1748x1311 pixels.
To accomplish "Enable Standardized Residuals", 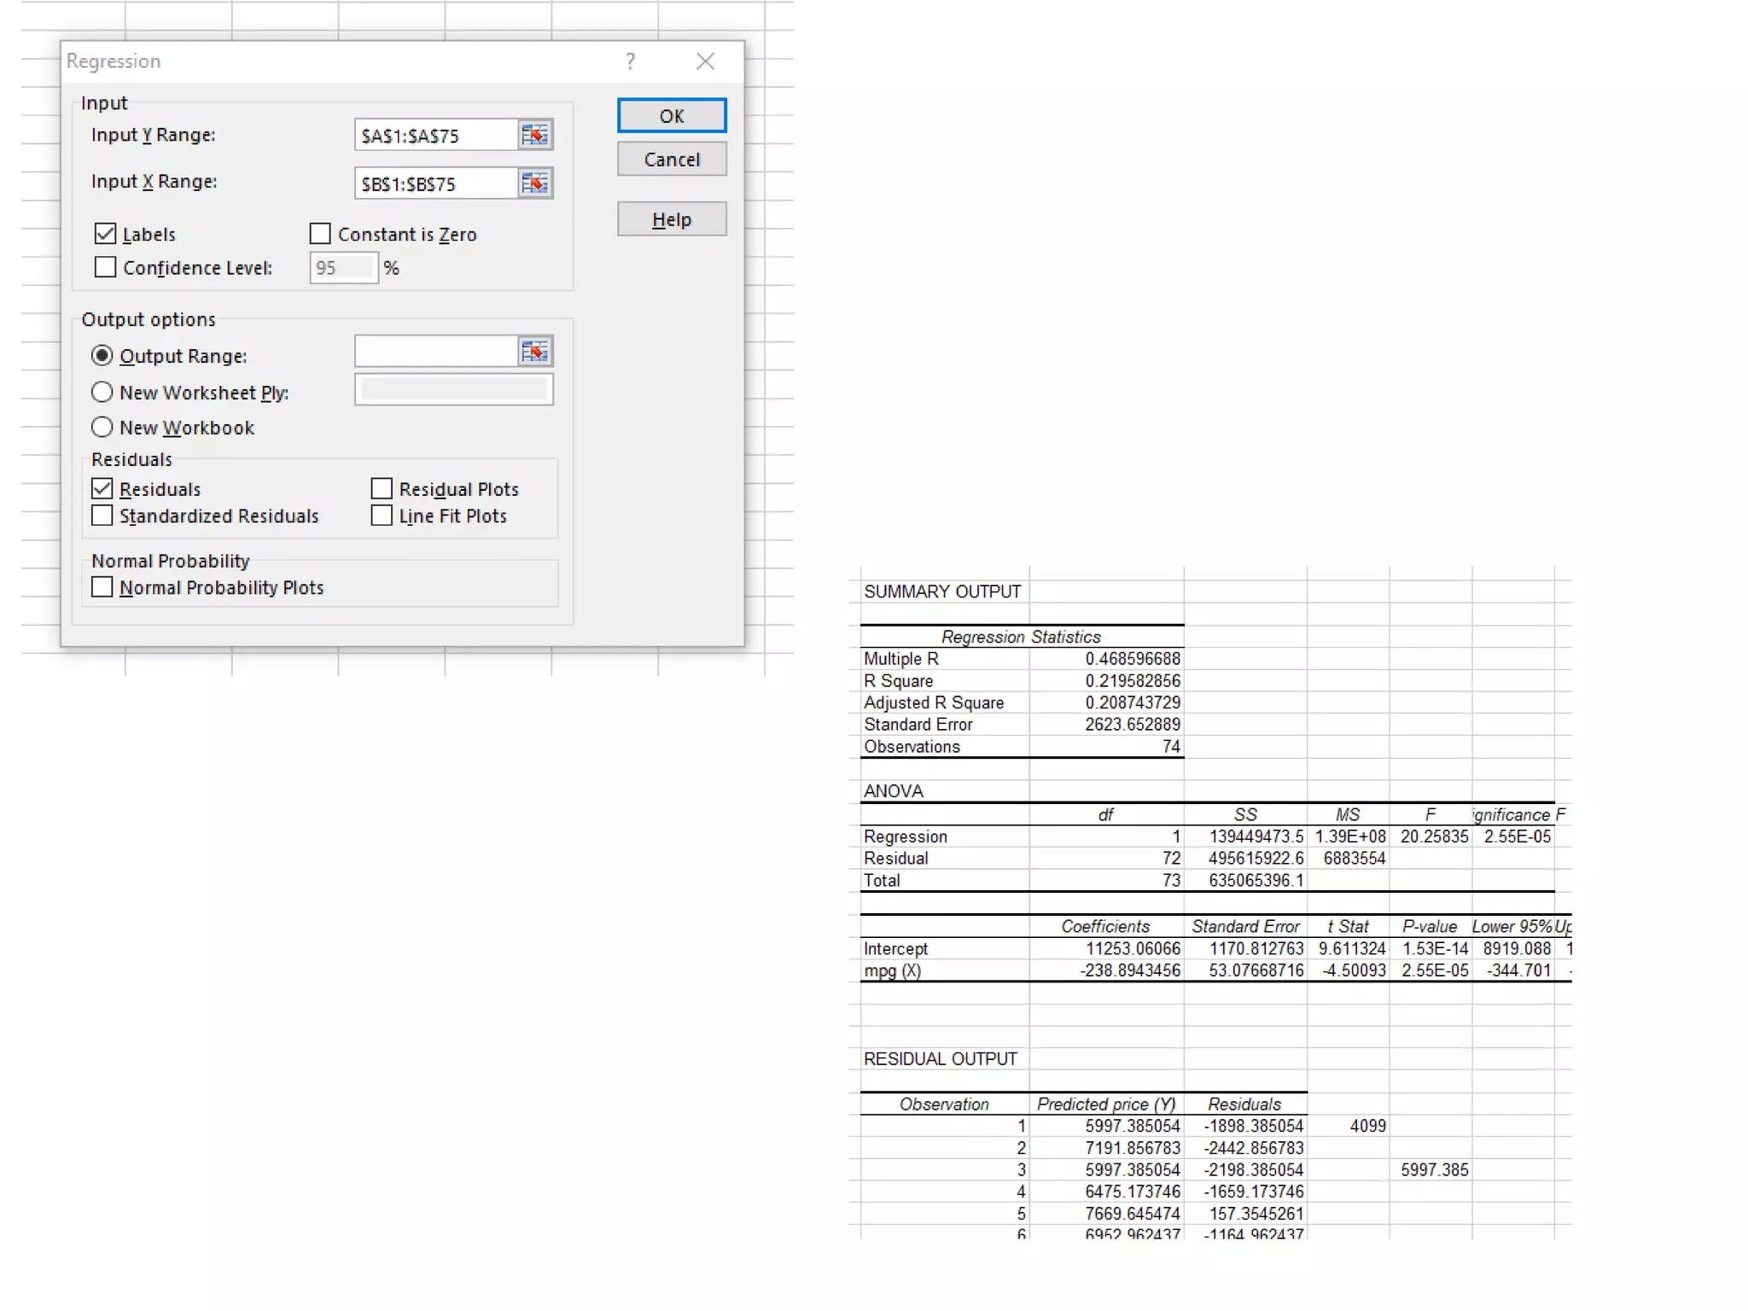I will coord(102,516).
